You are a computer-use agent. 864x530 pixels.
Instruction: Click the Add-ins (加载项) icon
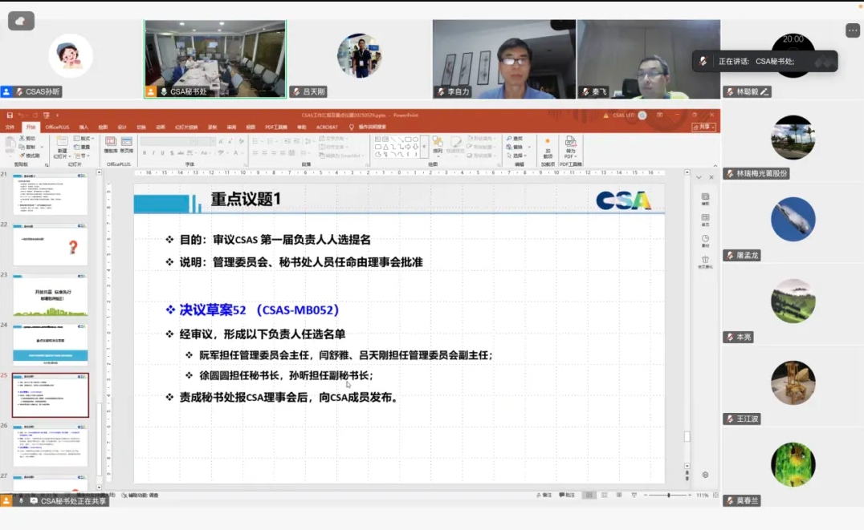click(x=548, y=142)
